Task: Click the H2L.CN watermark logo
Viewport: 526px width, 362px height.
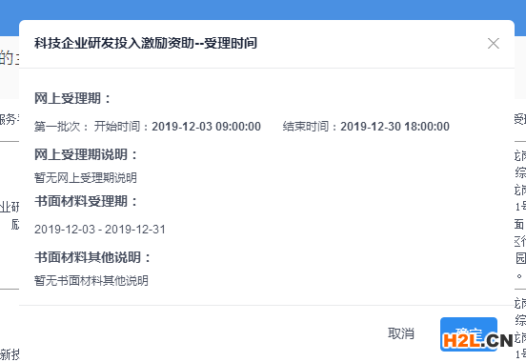Action: tap(477, 340)
